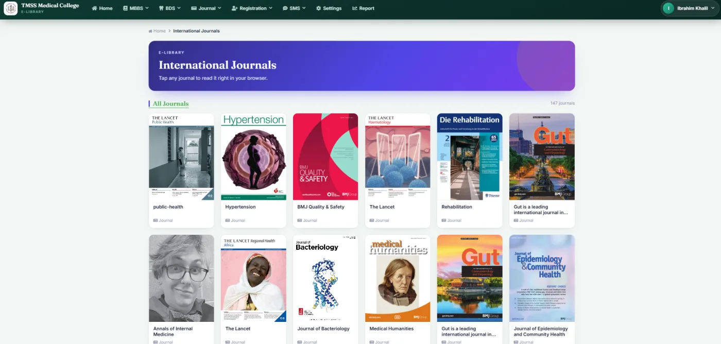Click the TMSS Medical College logo icon

pos(10,8)
